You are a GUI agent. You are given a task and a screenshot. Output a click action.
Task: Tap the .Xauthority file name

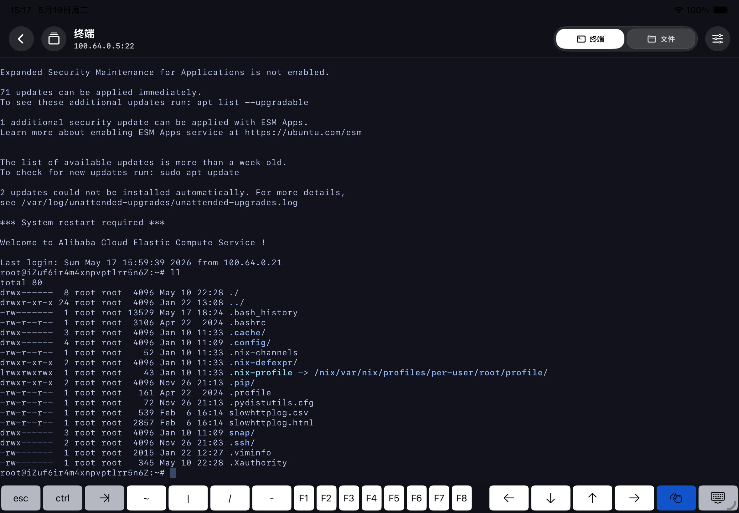pos(258,463)
